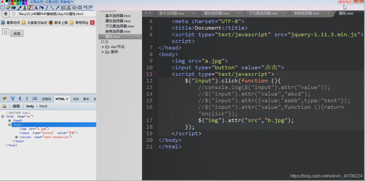The height and width of the screenshot is (181, 365).
Task: Collapse the day7作业 folder
Action: (103, 47)
